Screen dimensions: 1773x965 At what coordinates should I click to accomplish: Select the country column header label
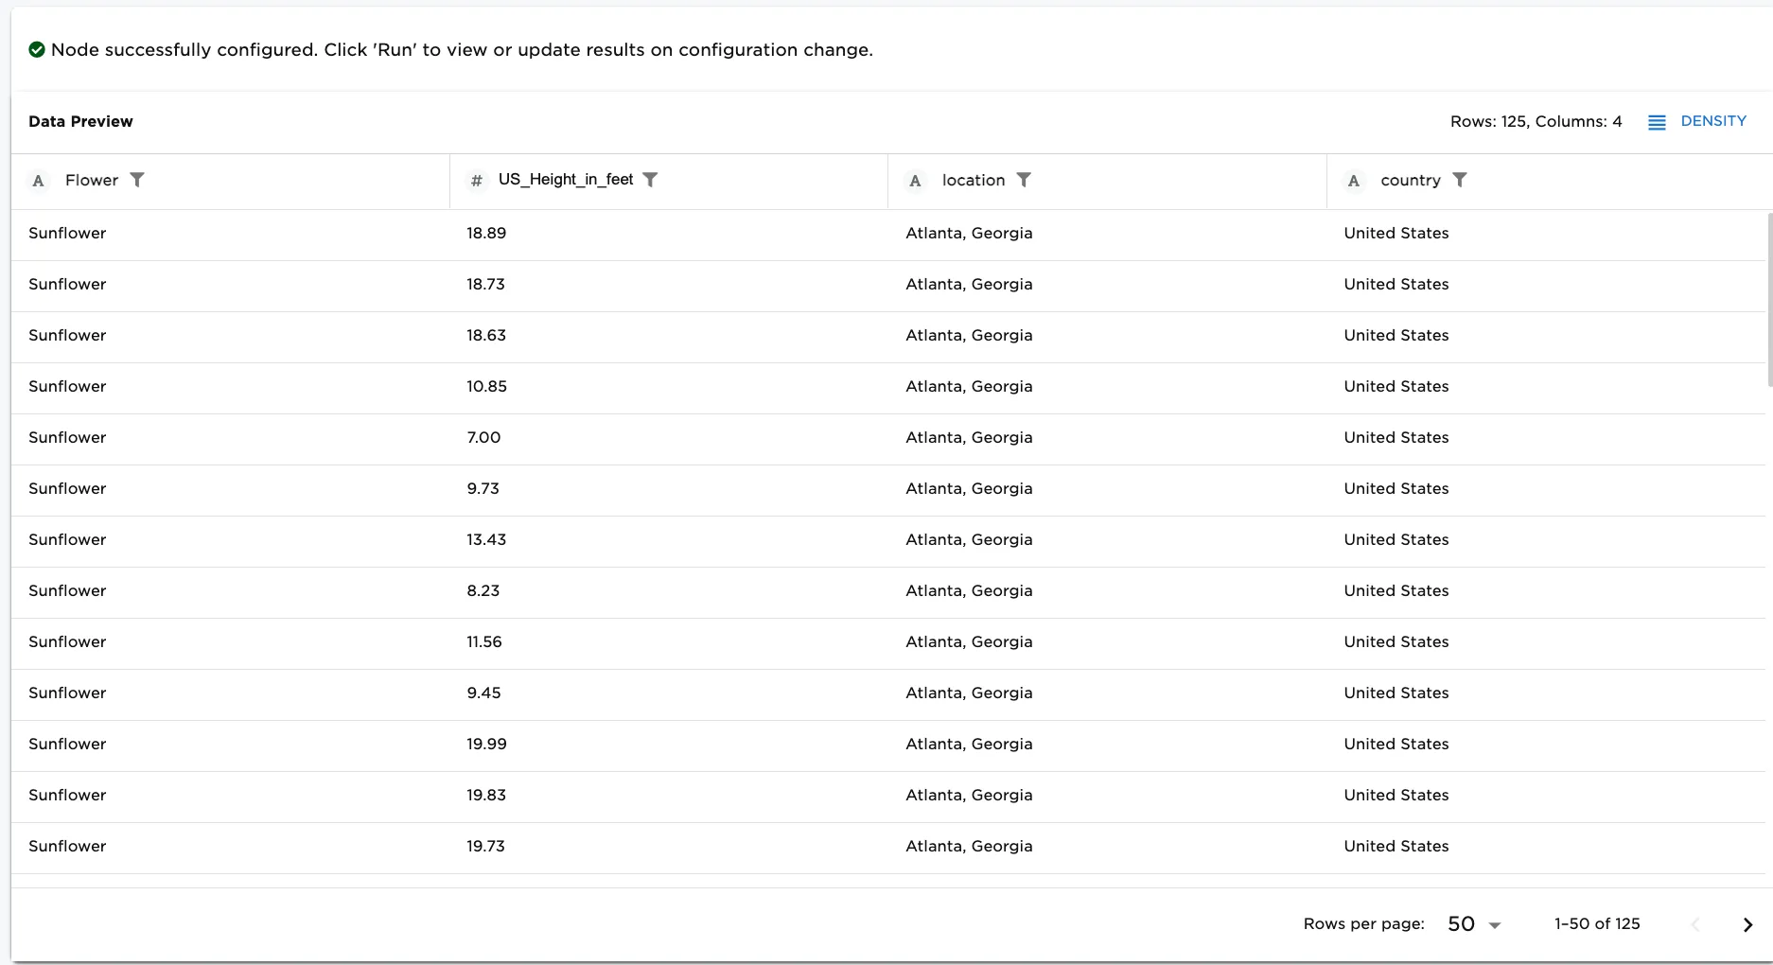point(1410,180)
